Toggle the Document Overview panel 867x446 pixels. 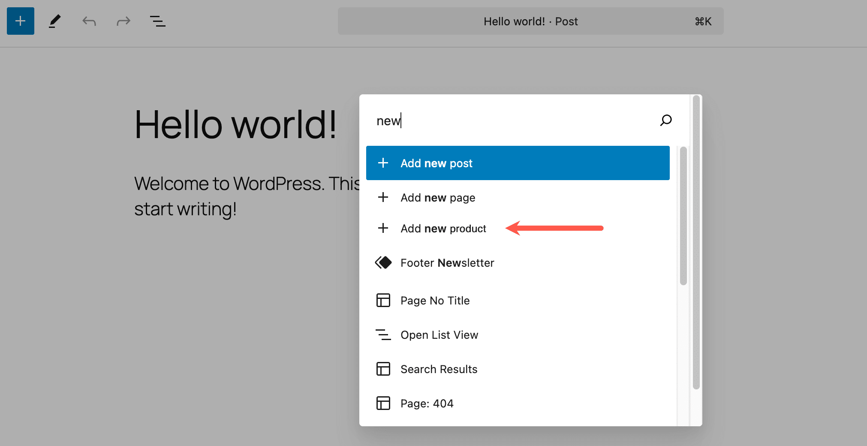click(x=157, y=21)
